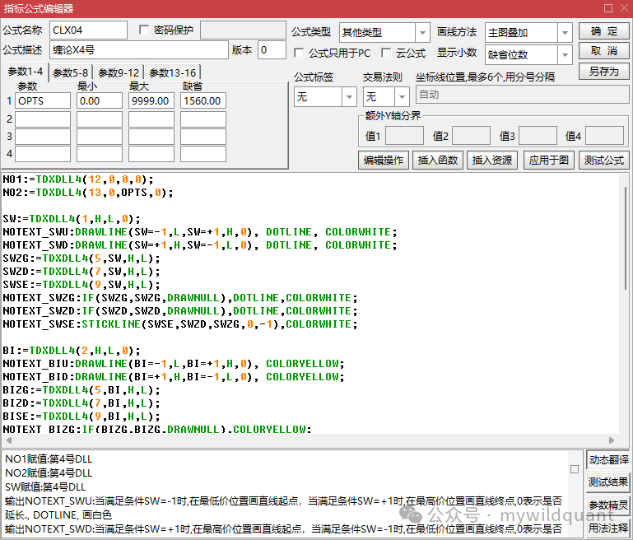The width and height of the screenshot is (633, 540).
Task: Open the 编辑操作 menu button
Action: tap(384, 161)
